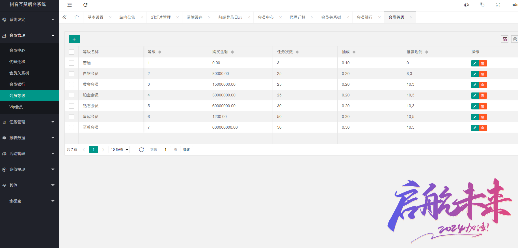Collapse the sidebar with the menu fold icon
Screen dimensions: 518x248
pyautogui.click(x=70, y=5)
